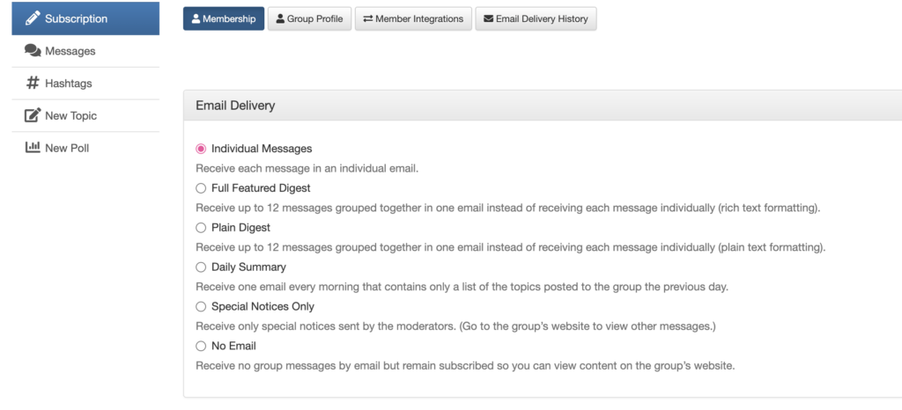The width and height of the screenshot is (902, 410).
Task: Open the Group Profile tab
Action: pos(308,19)
